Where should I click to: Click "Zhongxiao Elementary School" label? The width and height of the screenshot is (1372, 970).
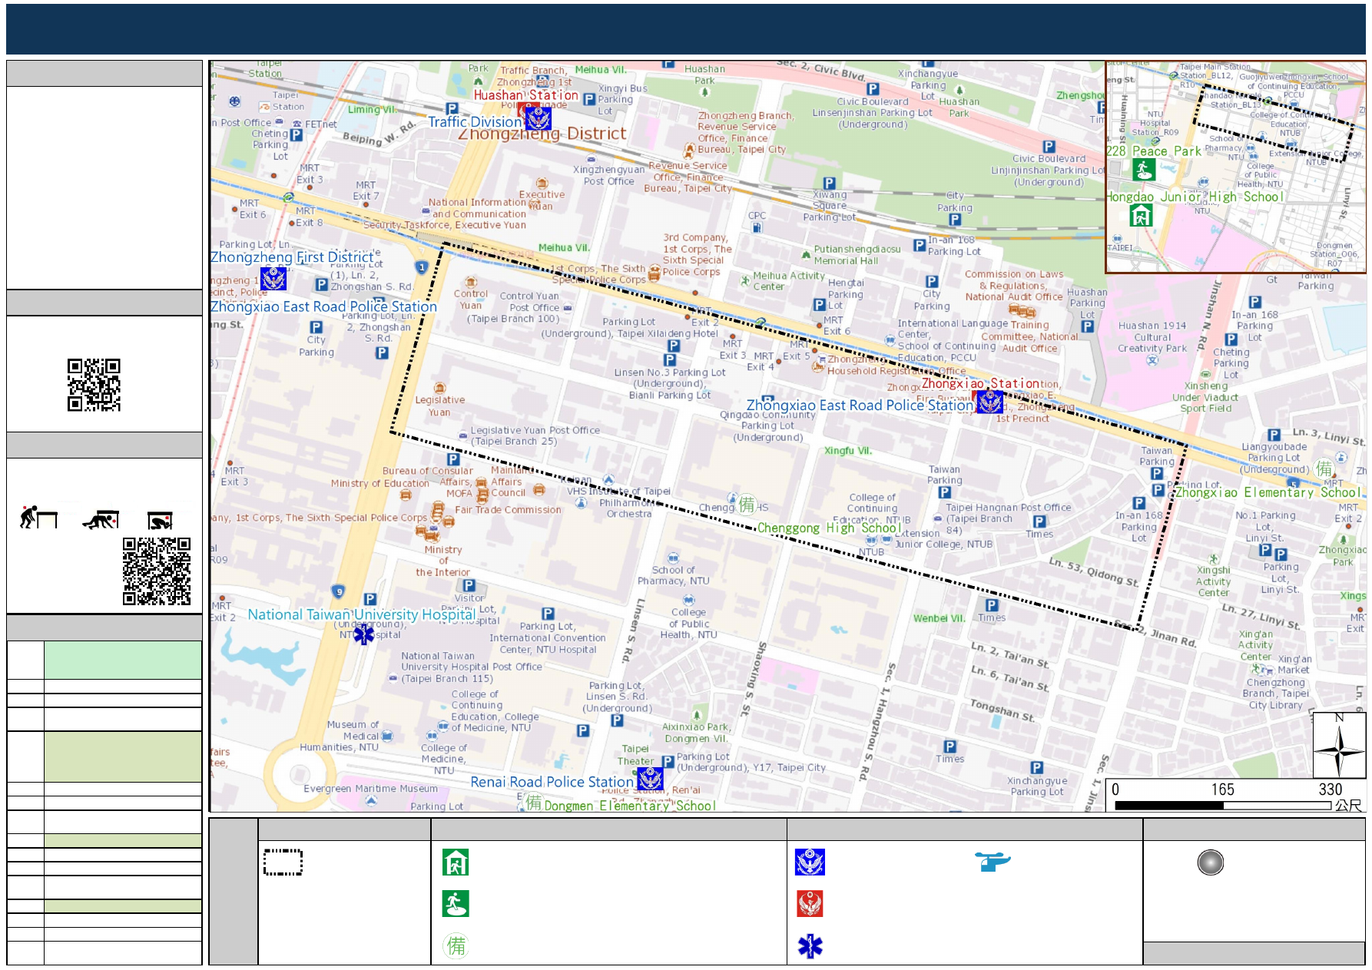pos(1268,492)
